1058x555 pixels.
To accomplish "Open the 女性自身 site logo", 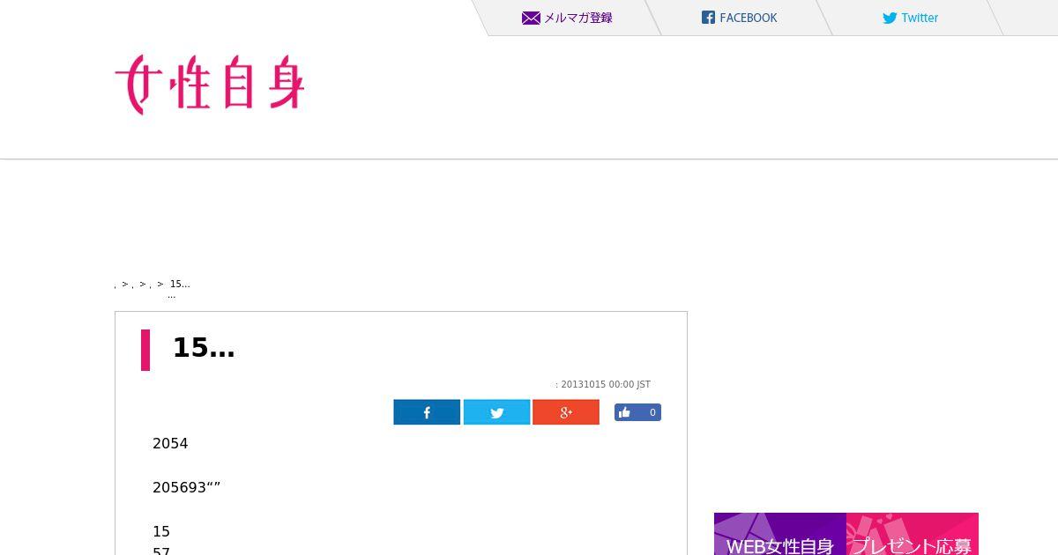I will click(210, 85).
